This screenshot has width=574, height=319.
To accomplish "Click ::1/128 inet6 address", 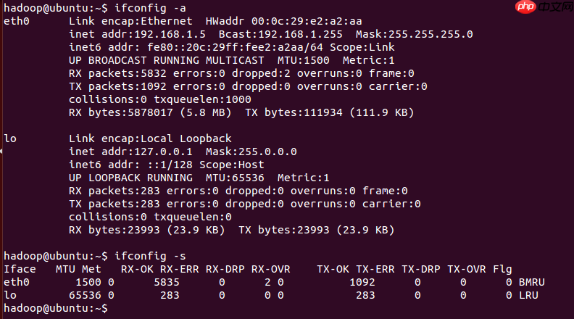I will 170,165.
